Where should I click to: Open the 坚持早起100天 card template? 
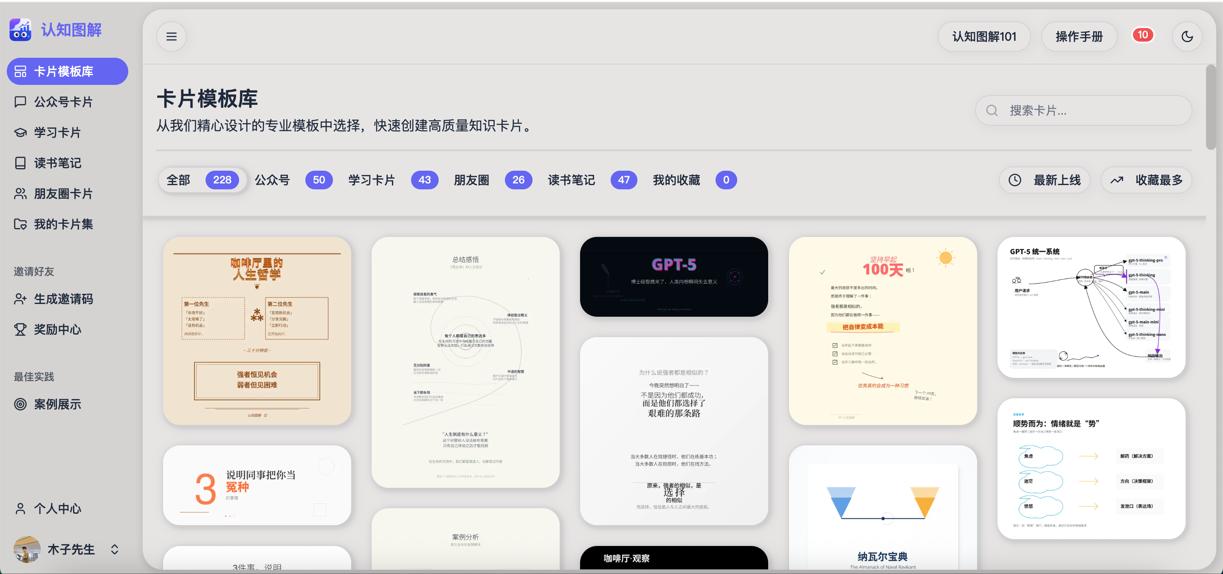[882, 331]
